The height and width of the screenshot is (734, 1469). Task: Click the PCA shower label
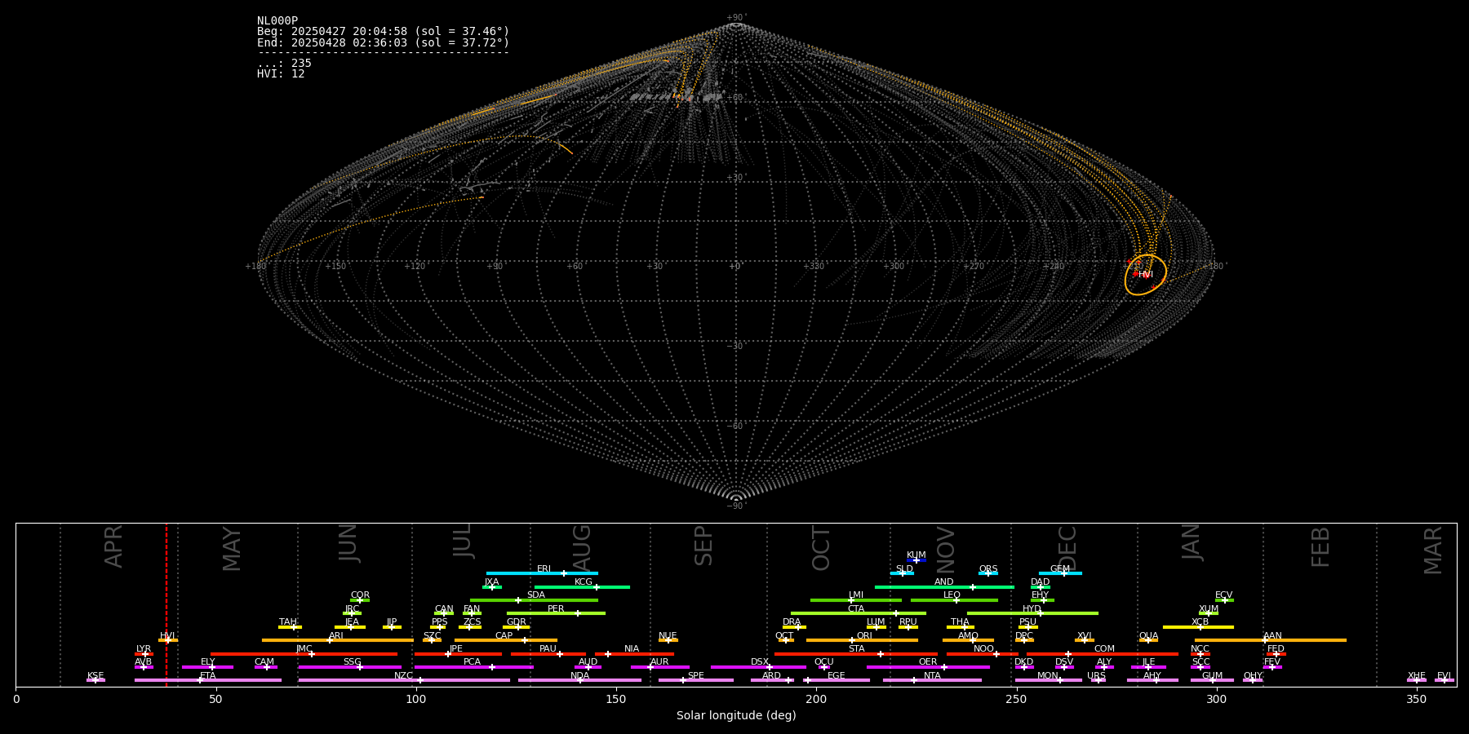pyautogui.click(x=472, y=662)
